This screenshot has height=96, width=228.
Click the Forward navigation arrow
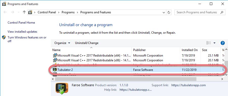tap(13, 12)
